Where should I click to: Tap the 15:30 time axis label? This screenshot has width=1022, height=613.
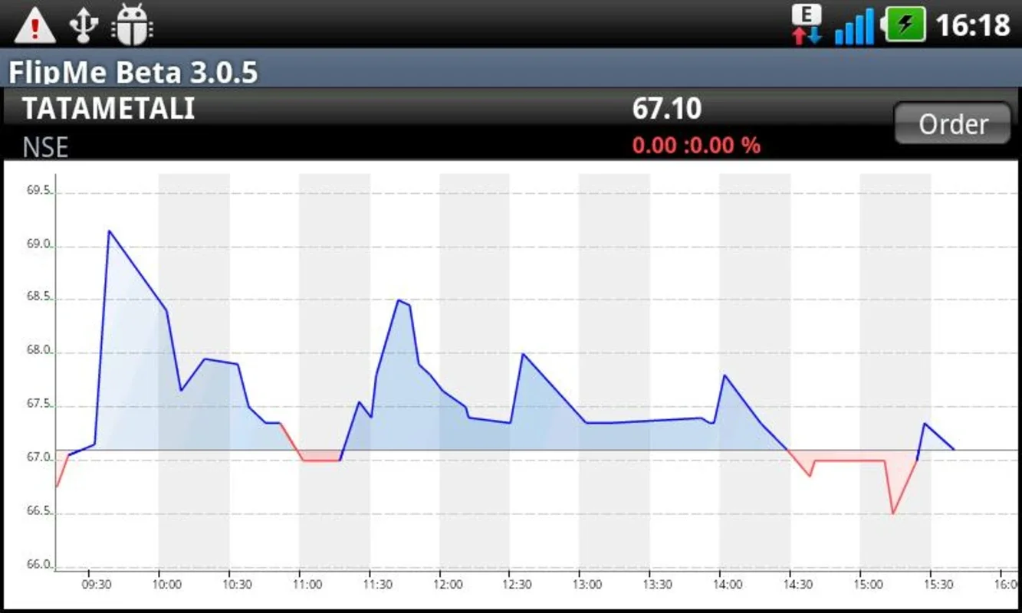pyautogui.click(x=938, y=585)
